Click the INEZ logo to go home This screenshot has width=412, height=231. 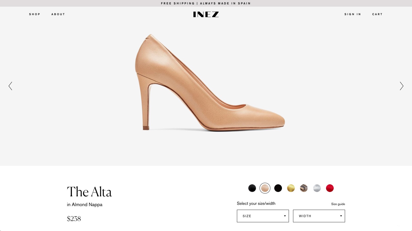point(206,14)
